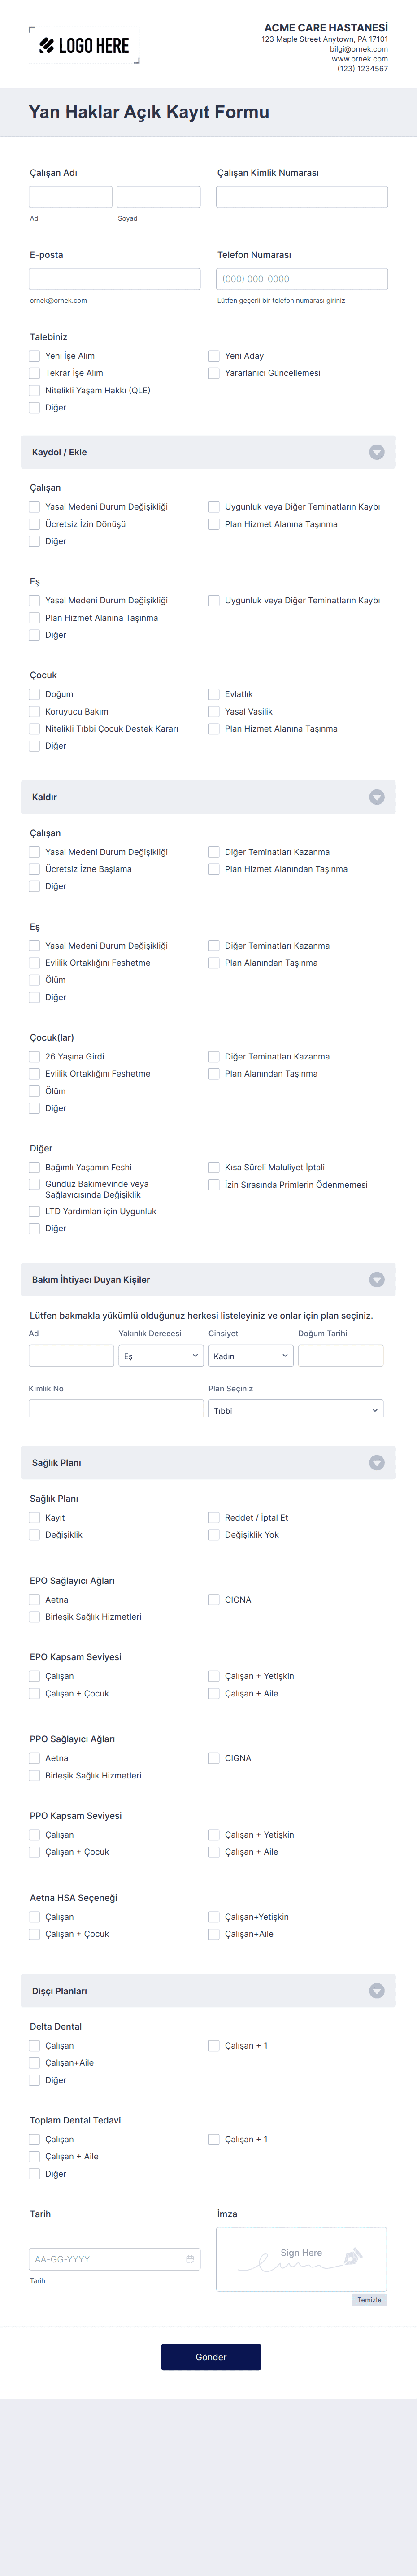Image resolution: width=417 pixels, height=2576 pixels.
Task: Expand the Plan Seçiniz dropdown showing Tıbbi
Action: (x=296, y=1409)
